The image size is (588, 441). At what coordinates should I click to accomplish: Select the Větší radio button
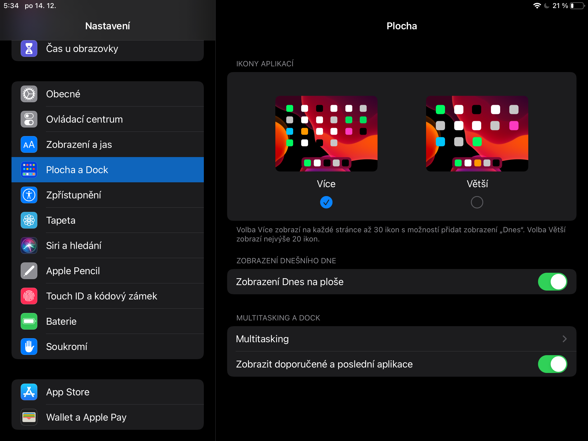pos(477,202)
